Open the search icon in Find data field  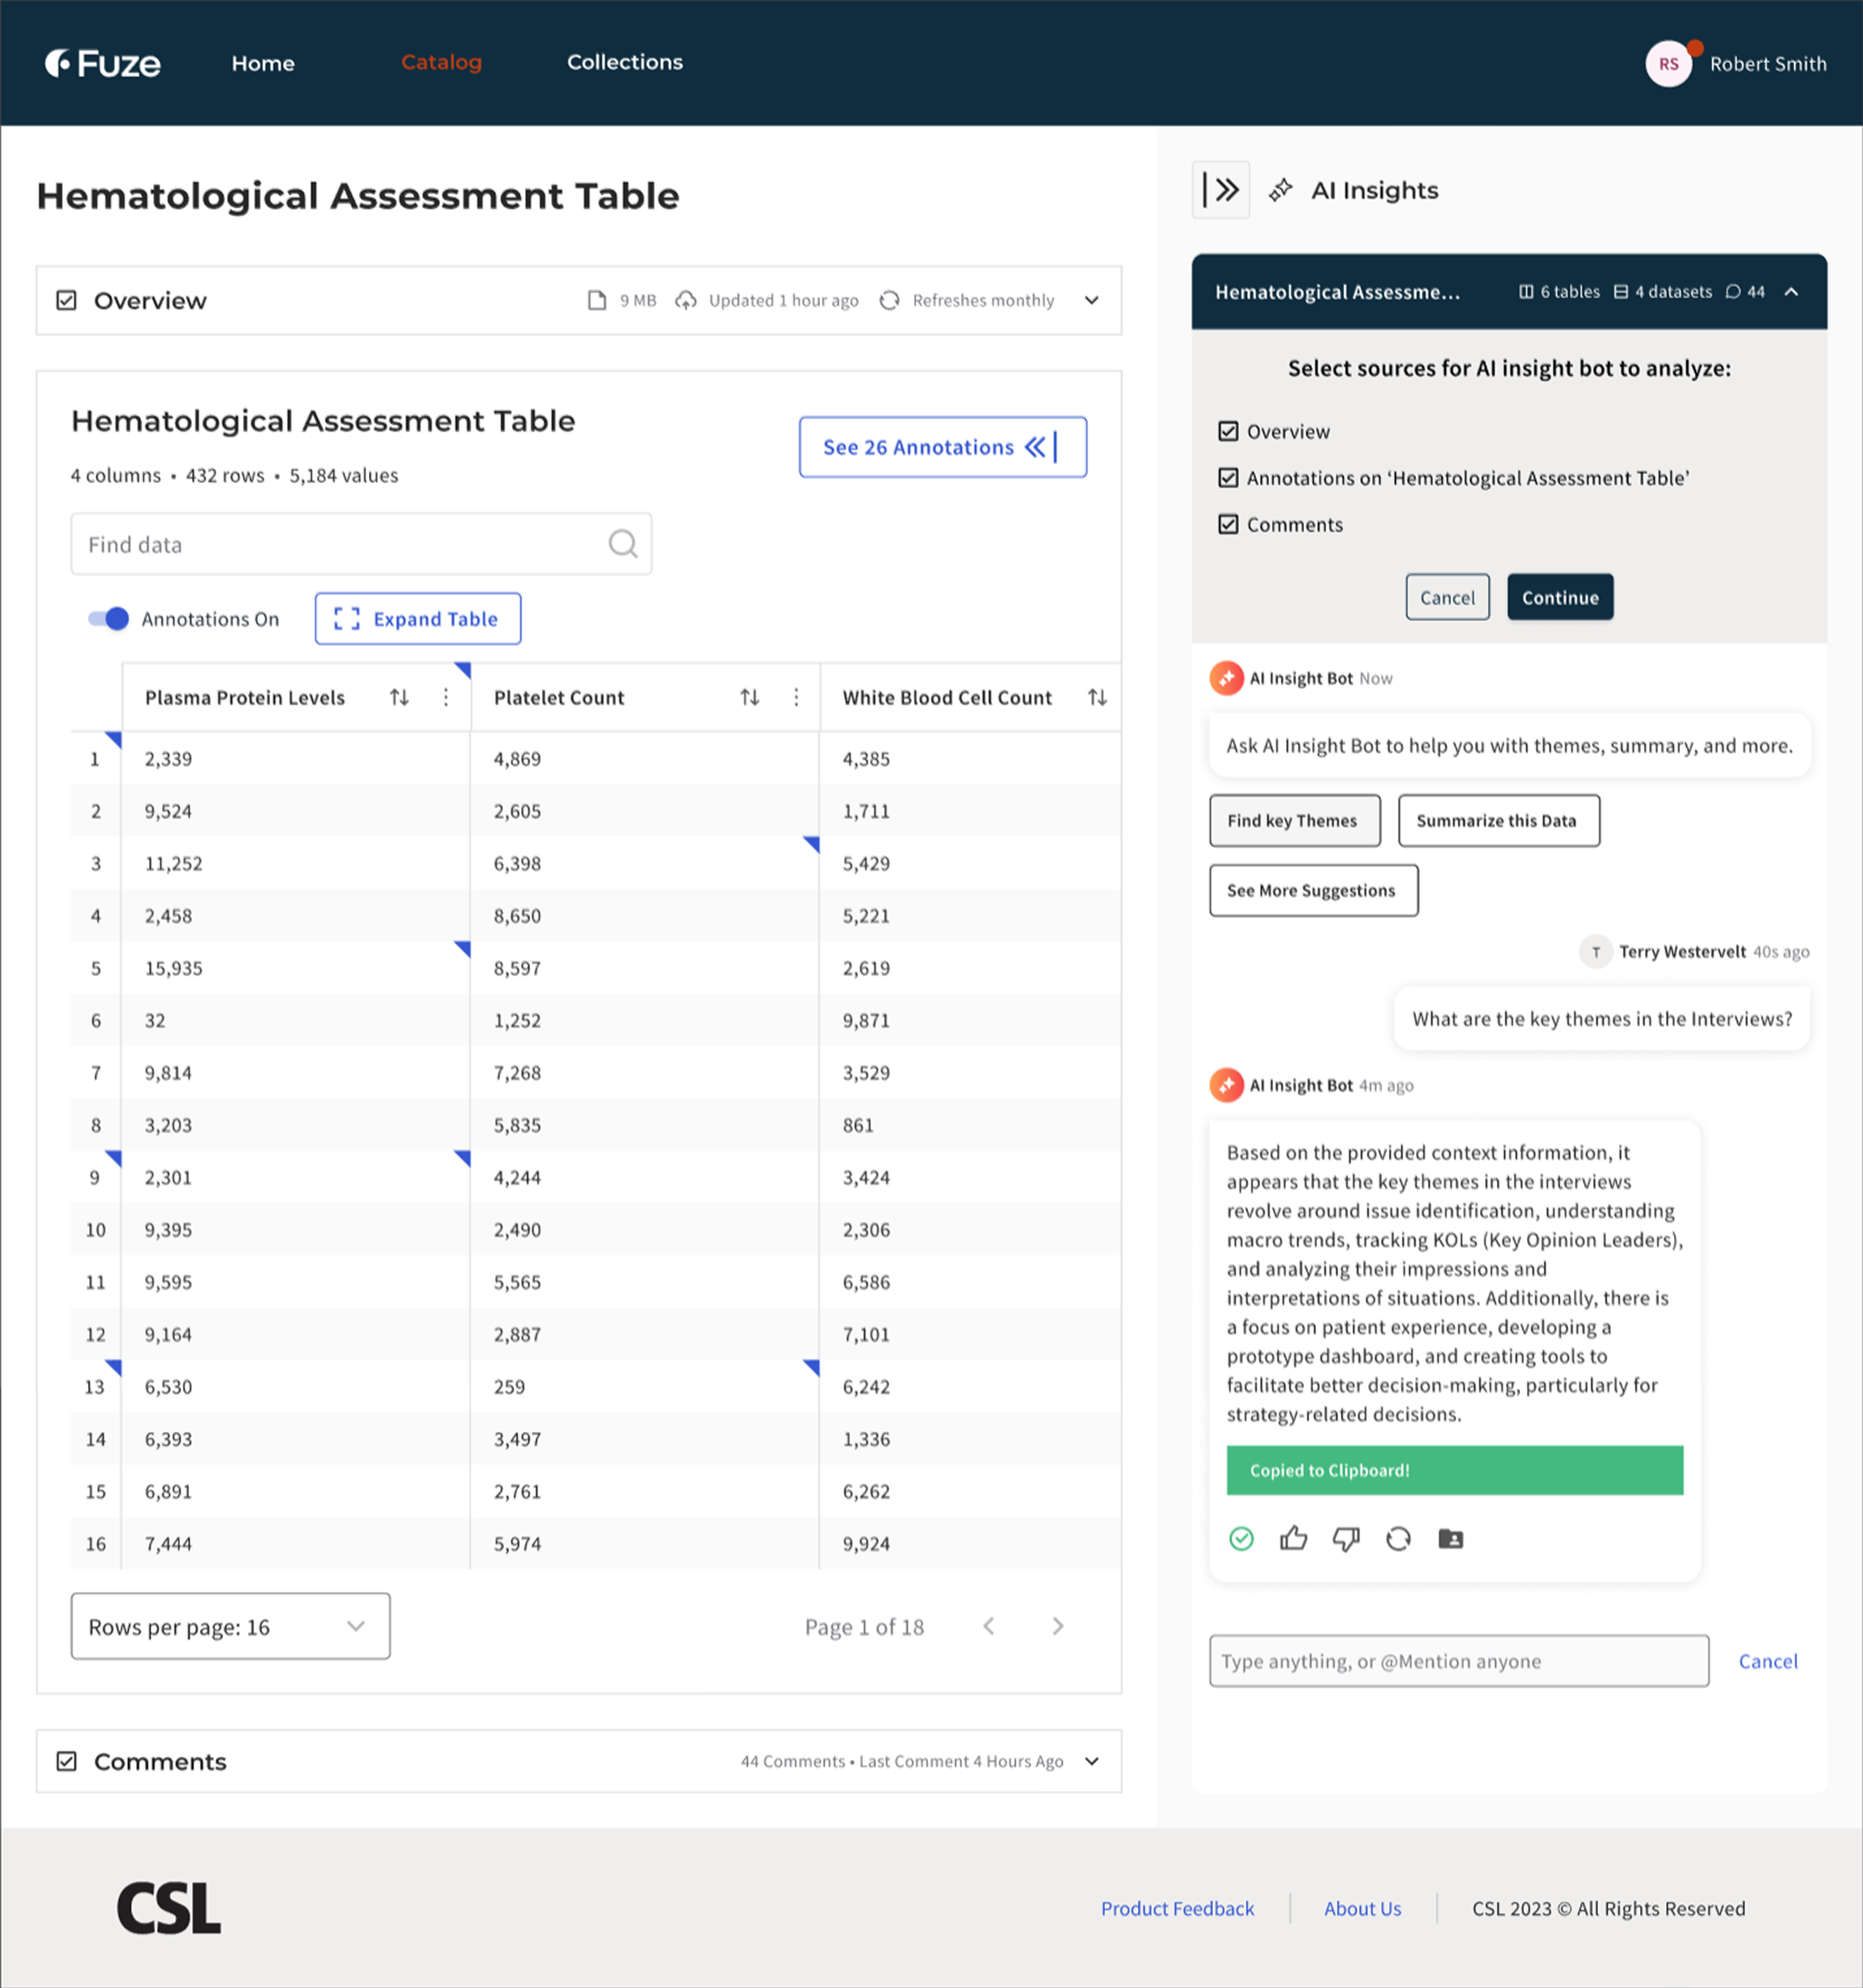622,544
